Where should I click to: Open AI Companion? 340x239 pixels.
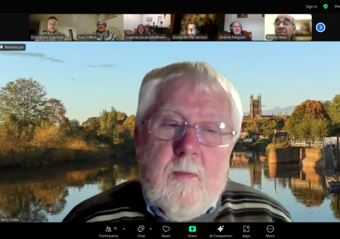click(x=221, y=231)
